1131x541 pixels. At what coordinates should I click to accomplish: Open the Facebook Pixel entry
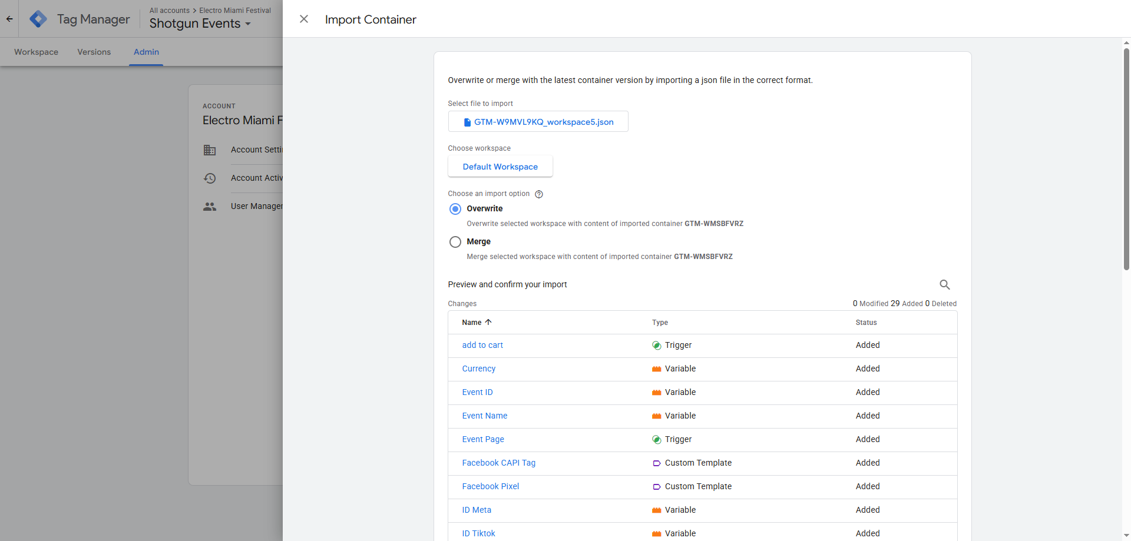click(x=491, y=486)
